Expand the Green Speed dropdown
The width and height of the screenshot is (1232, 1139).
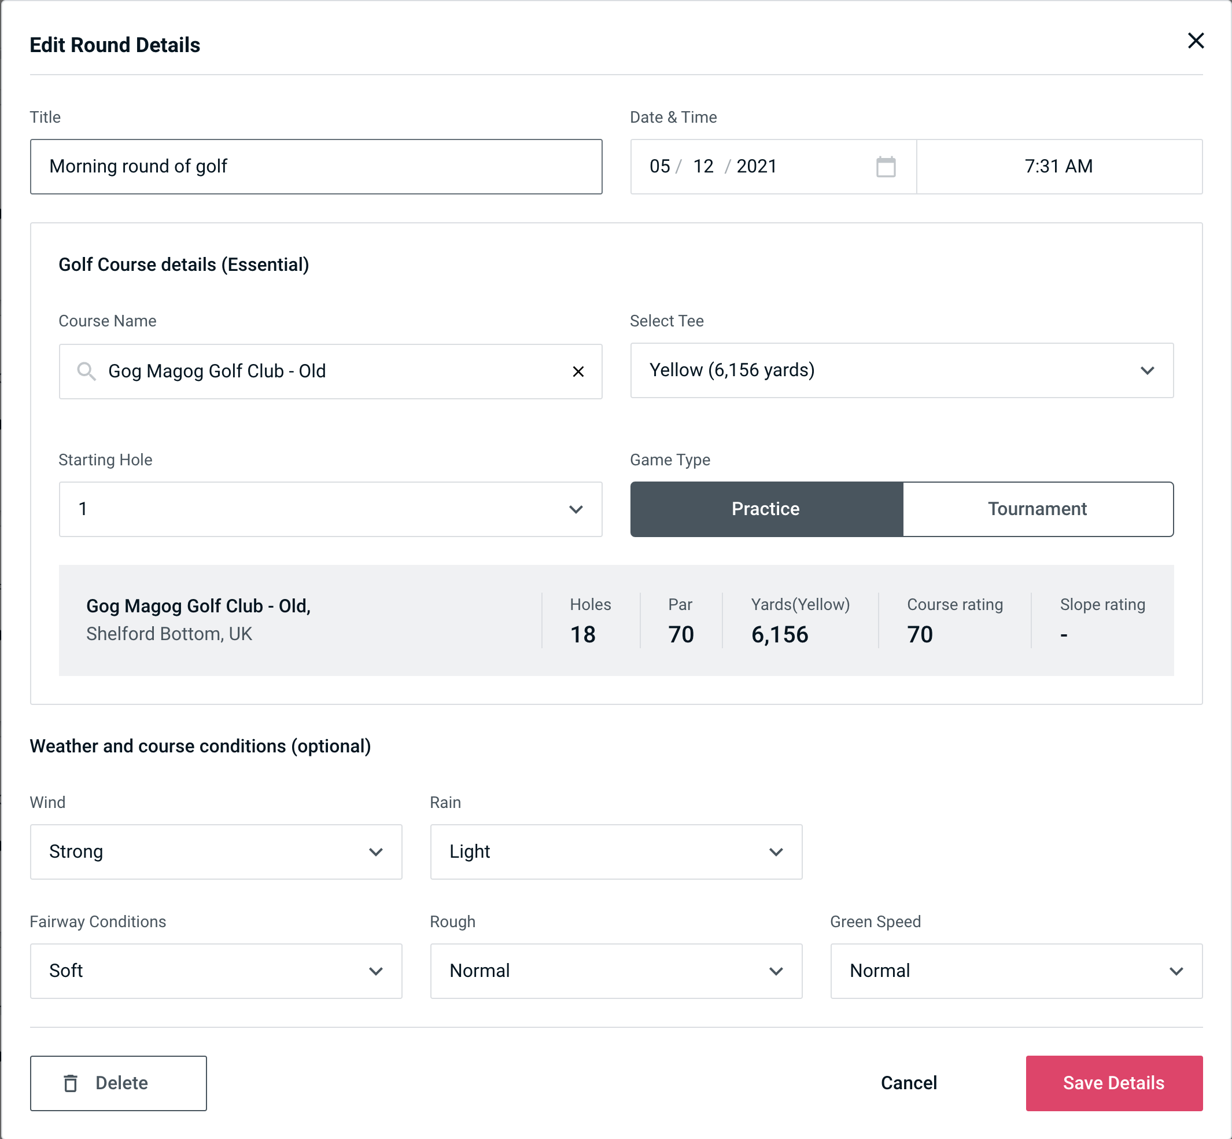(1015, 972)
